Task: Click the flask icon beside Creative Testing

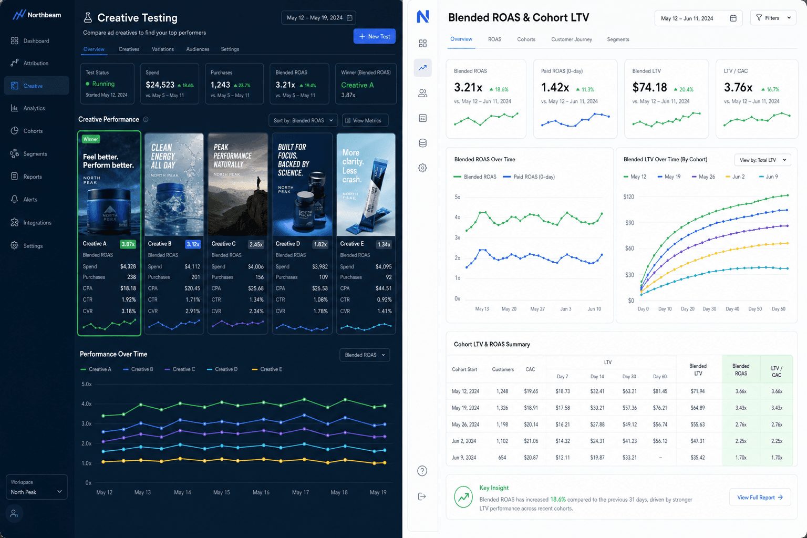Action: tap(88, 18)
